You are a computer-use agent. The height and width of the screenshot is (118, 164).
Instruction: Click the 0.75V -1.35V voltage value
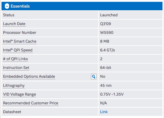pos(112,94)
